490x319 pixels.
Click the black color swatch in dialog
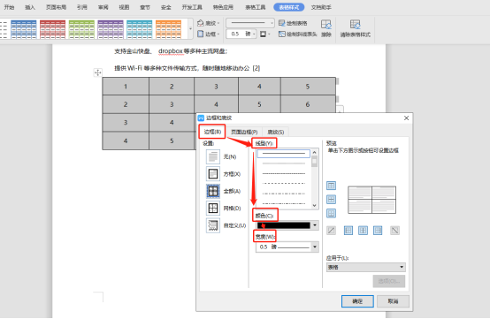(283, 225)
